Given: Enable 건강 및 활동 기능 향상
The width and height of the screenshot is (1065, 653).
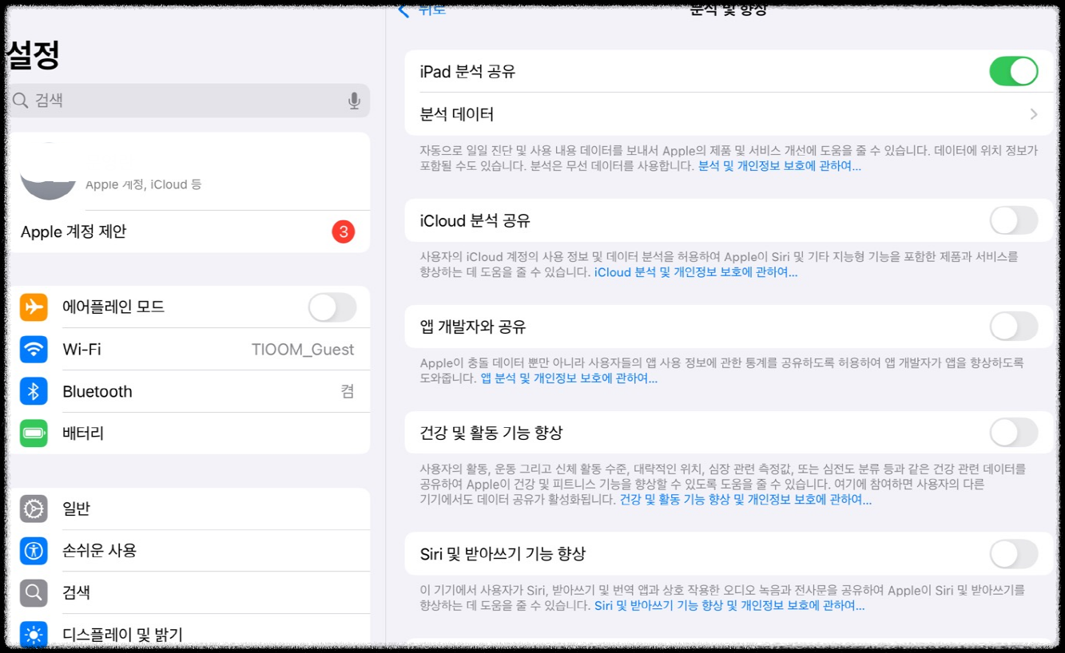Looking at the screenshot, I should [x=1013, y=432].
